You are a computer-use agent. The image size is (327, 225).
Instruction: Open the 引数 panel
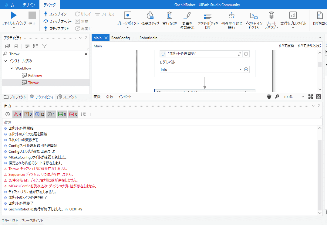110,97
